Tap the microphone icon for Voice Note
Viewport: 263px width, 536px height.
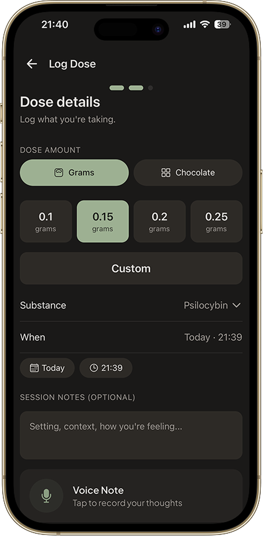point(46,495)
